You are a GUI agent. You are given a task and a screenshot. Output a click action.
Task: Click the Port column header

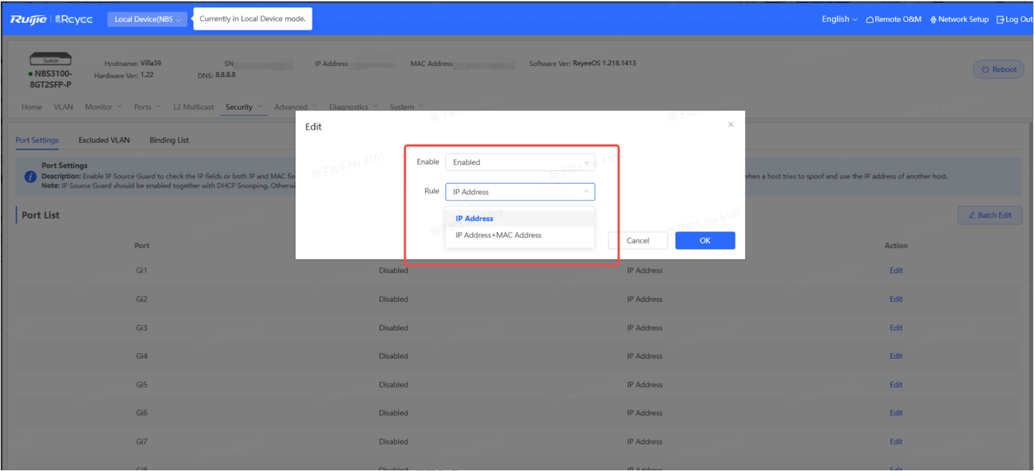click(141, 245)
